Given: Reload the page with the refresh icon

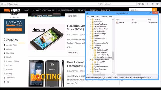Looking at the screenshot, I should coord(101,4).
